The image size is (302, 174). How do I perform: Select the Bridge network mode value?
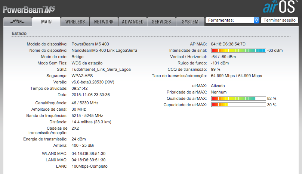point(77,57)
